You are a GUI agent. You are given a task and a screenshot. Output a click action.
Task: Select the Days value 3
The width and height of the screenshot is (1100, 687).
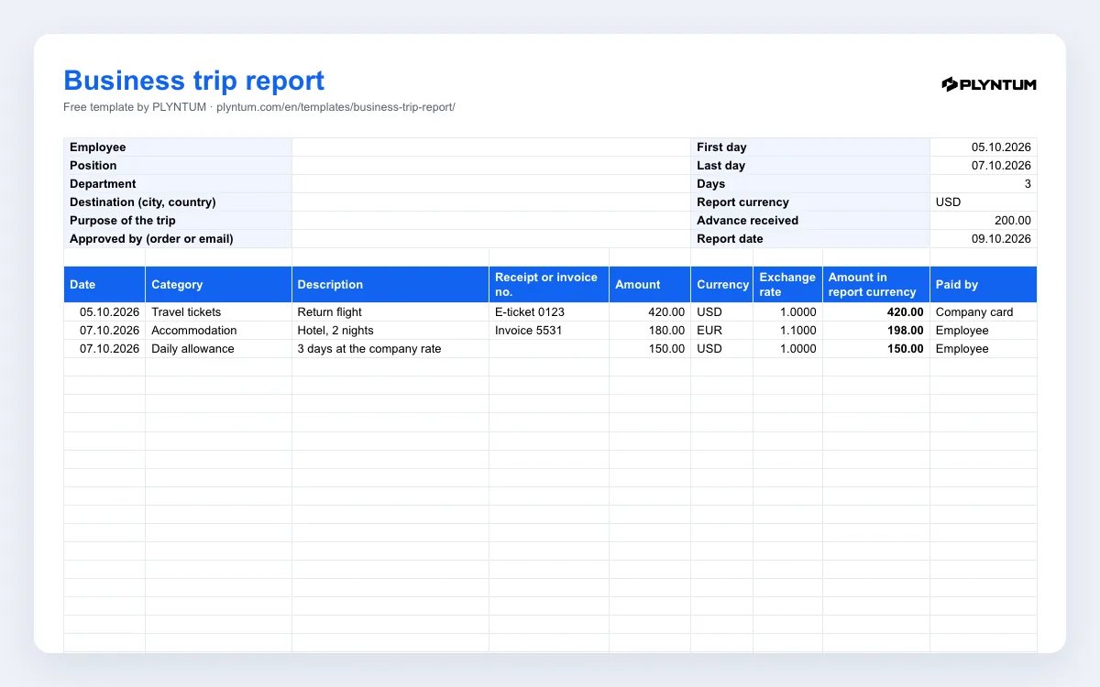(x=984, y=184)
